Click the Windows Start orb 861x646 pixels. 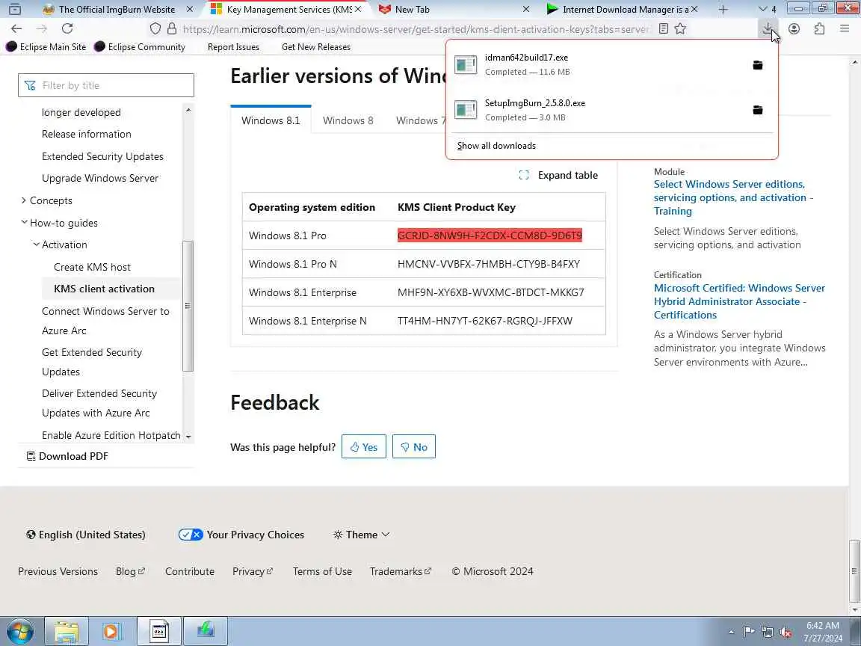click(20, 632)
